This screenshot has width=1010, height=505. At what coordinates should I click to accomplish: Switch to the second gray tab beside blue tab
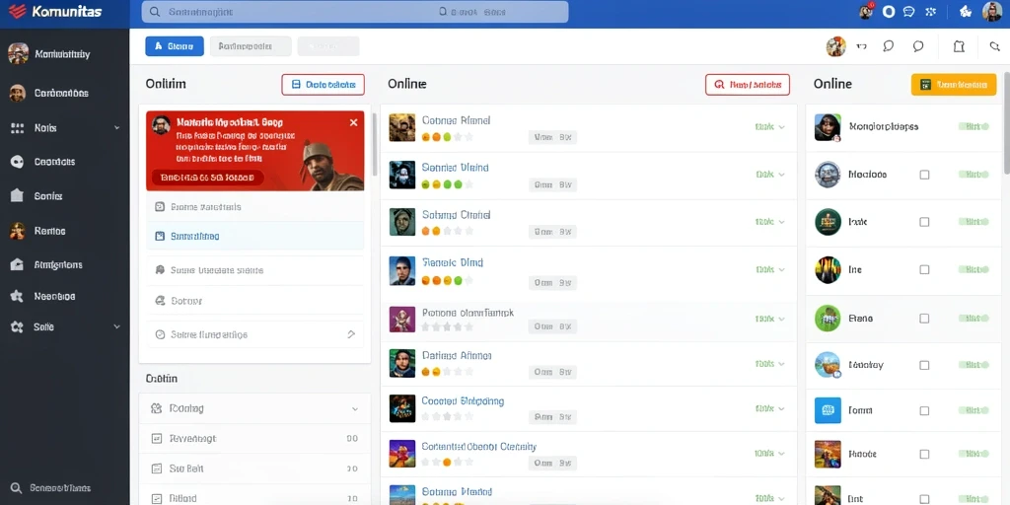251,46
